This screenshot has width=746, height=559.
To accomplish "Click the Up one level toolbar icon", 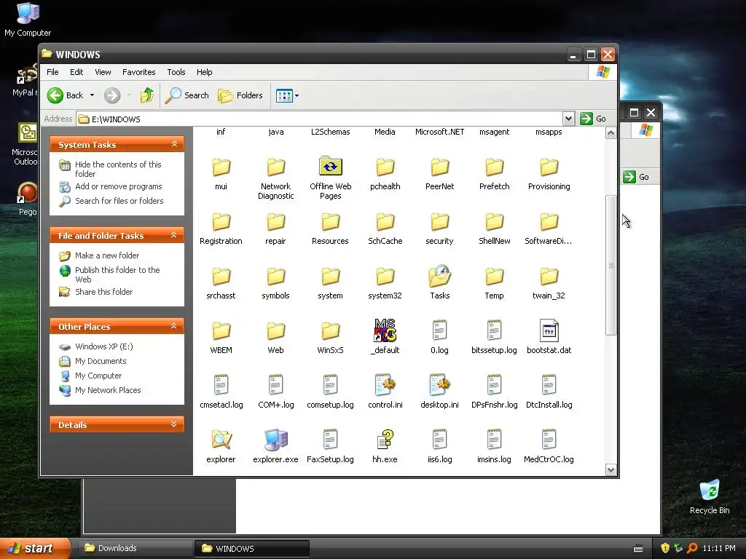I will pyautogui.click(x=147, y=95).
